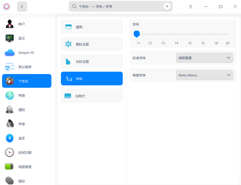Viewport: 241px width, 185px height.
Task: Open the 鼠标 mouse icon
Action: [10, 181]
